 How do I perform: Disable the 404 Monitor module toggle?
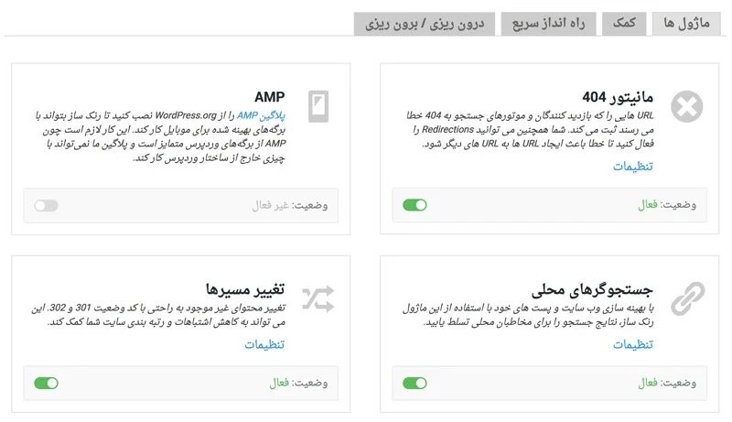[414, 205]
